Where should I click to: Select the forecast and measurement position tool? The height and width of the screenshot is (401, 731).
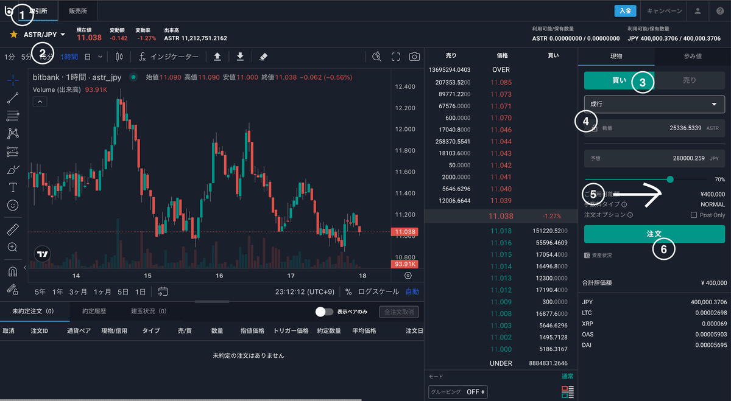(x=12, y=152)
